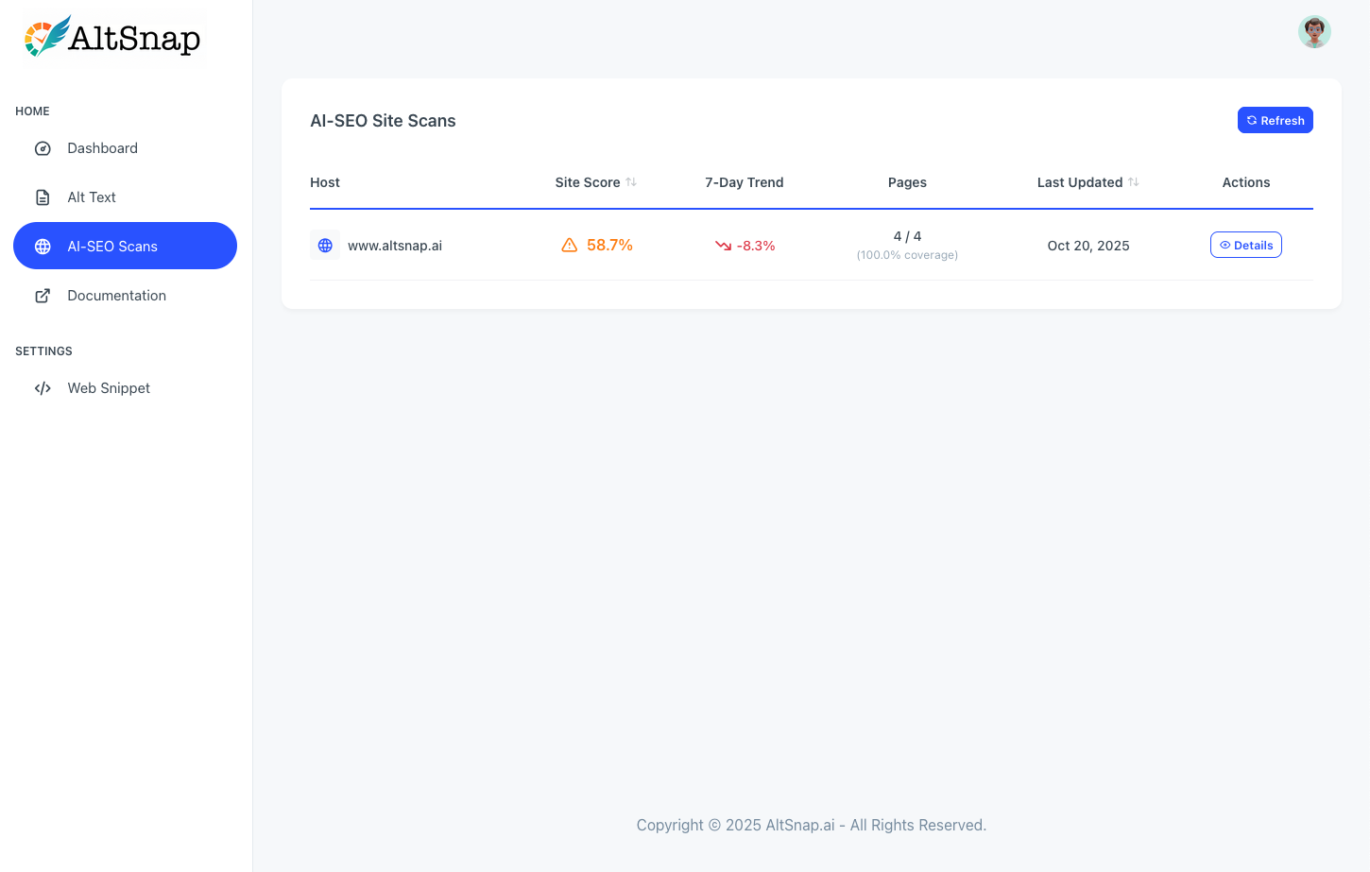This screenshot has height=872, width=1370.
Task: Click the red downward trend arrow
Action: [721, 245]
